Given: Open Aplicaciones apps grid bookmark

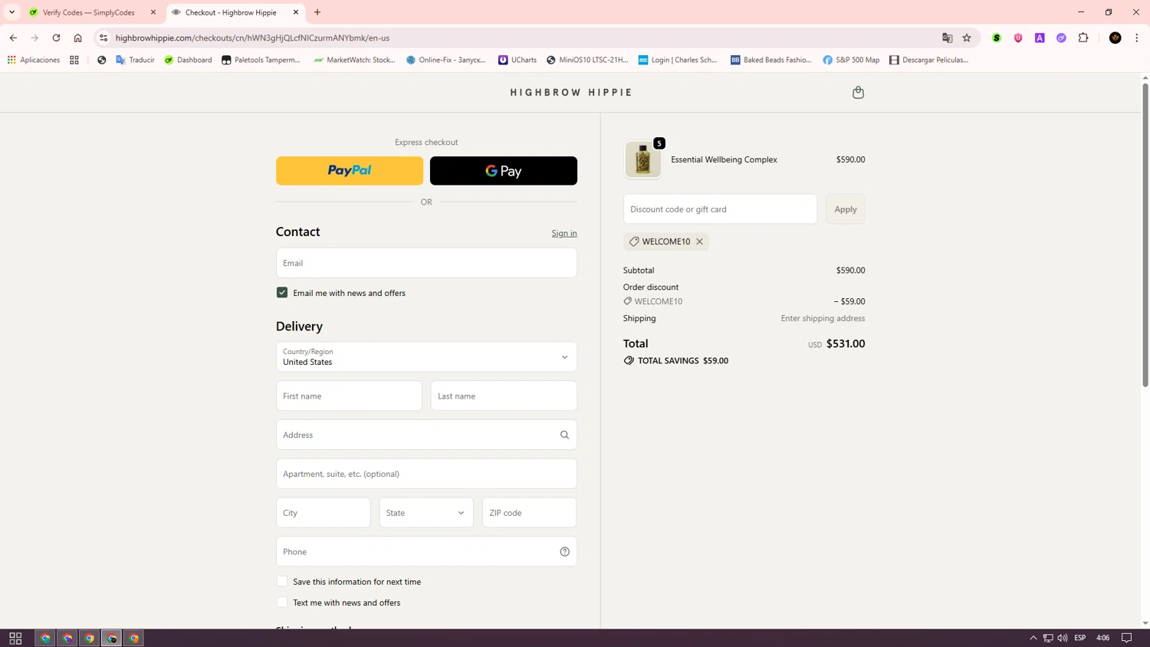Looking at the screenshot, I should click(x=33, y=60).
